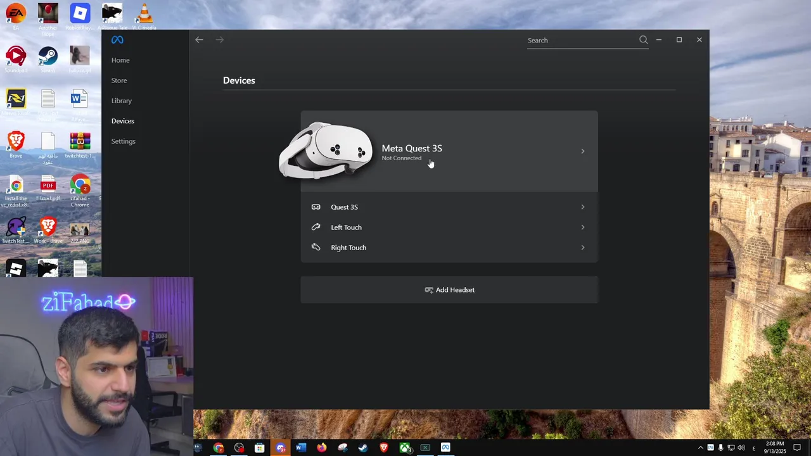The width and height of the screenshot is (811, 456).
Task: Open Steam from the taskbar
Action: pos(363,448)
